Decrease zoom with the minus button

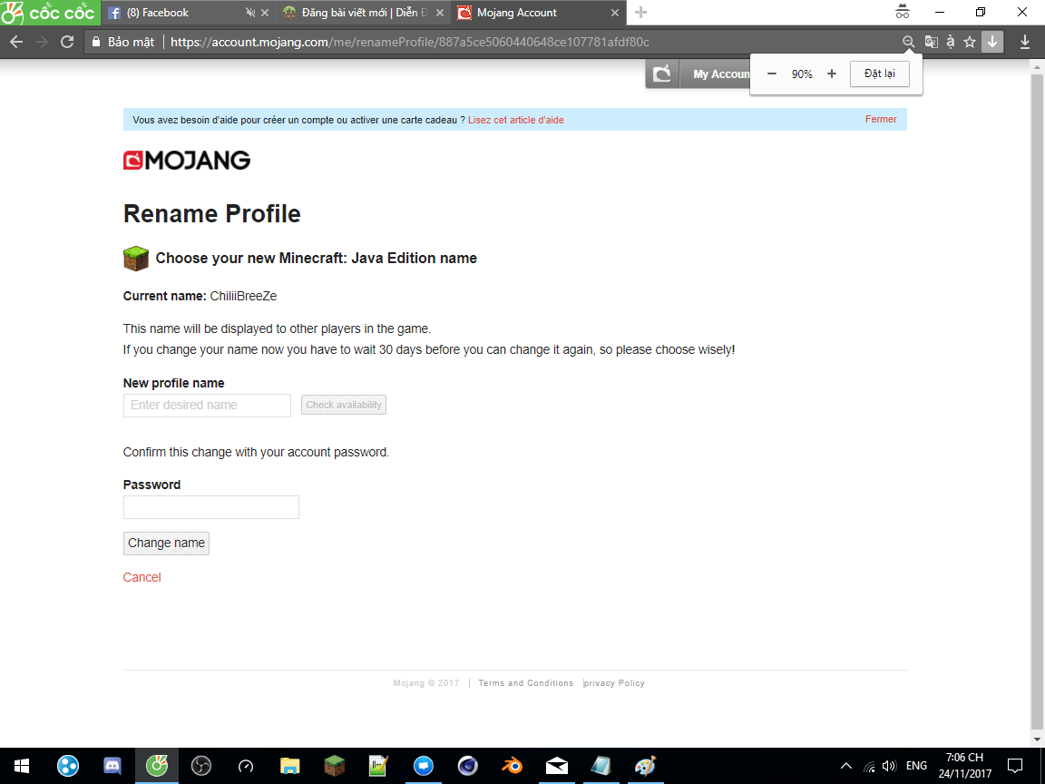pyautogui.click(x=772, y=74)
